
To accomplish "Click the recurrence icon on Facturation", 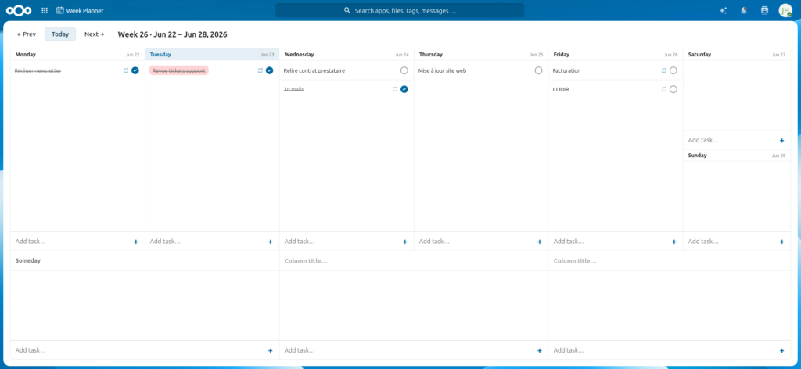I will [664, 70].
